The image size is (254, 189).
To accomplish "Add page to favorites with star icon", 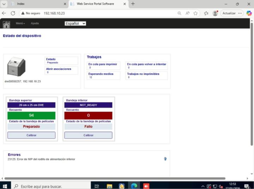I will click(196, 13).
